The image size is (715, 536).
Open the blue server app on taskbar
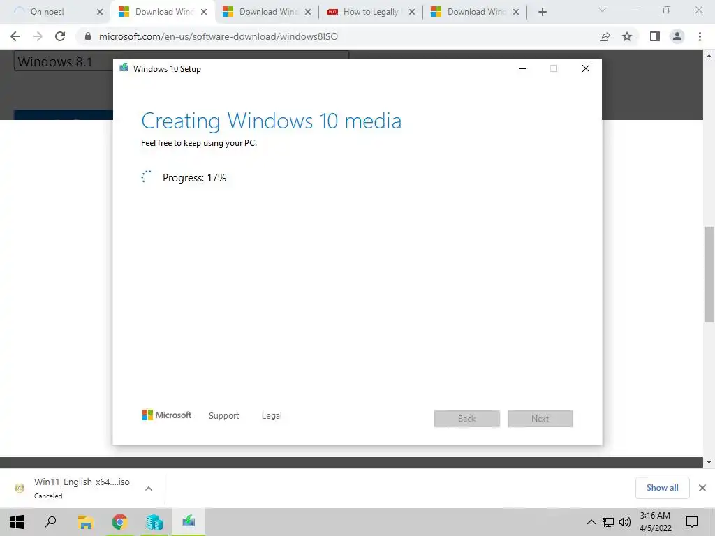click(x=154, y=522)
